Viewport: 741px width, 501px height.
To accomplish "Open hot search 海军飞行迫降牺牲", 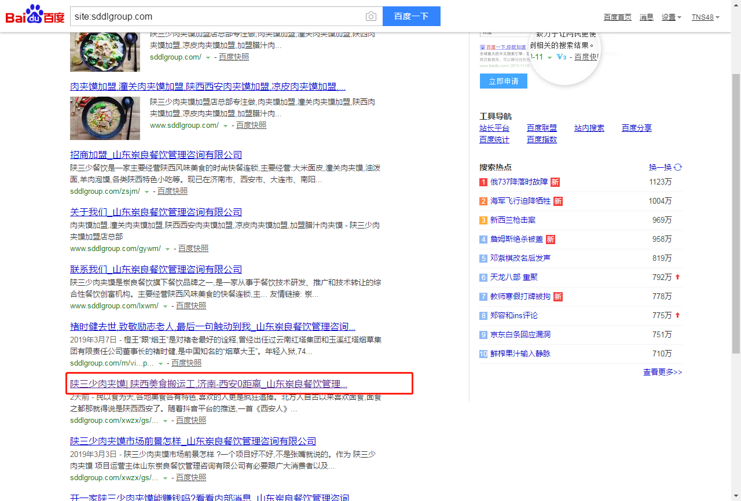I will [520, 201].
